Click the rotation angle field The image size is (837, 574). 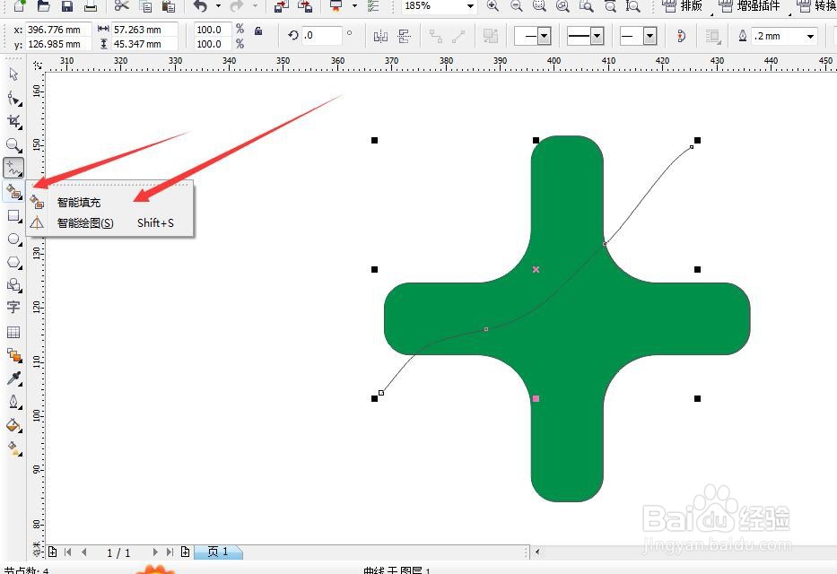(322, 36)
